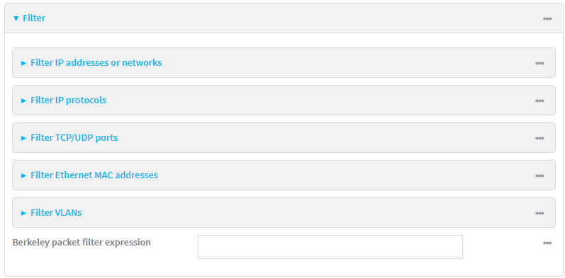Screen dimensions: 565x278
Task: Open ellipsis menu beside Berkeley packet filter expression
Action: 547,243
